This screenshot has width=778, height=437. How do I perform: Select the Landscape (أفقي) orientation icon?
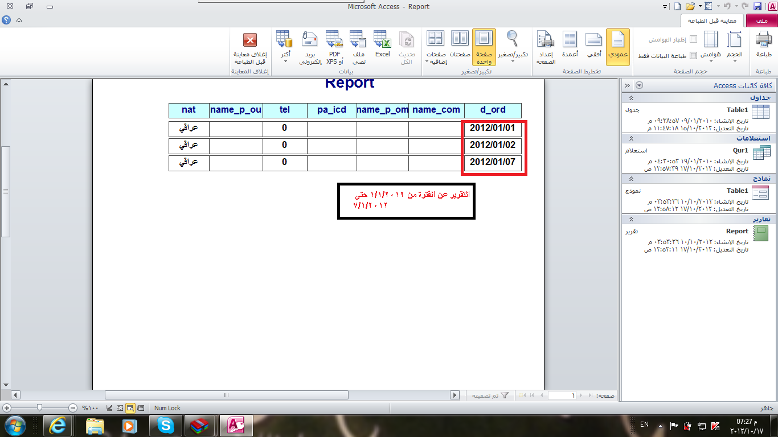click(x=593, y=47)
